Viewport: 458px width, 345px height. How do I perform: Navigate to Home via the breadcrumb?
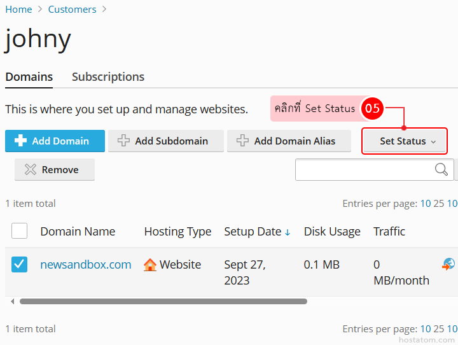pos(18,10)
